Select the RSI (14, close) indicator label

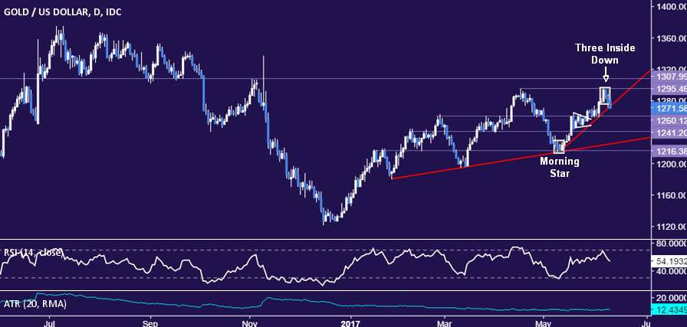click(32, 253)
